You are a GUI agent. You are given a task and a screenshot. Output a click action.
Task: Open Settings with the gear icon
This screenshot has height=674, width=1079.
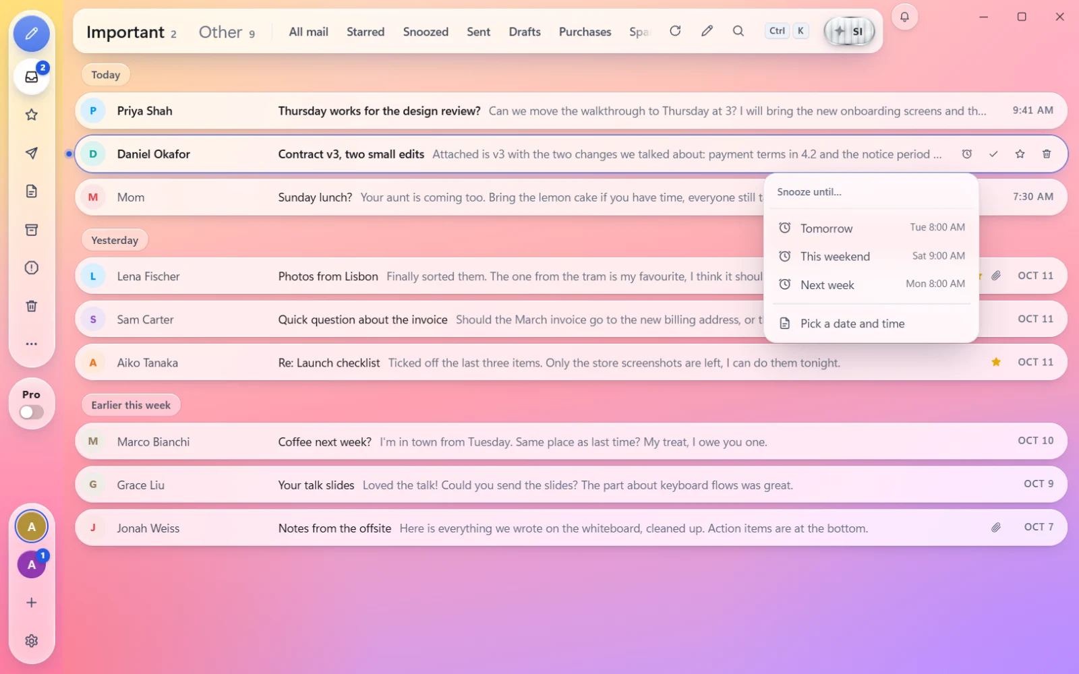(x=32, y=641)
